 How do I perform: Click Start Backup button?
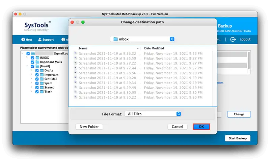click(x=238, y=138)
